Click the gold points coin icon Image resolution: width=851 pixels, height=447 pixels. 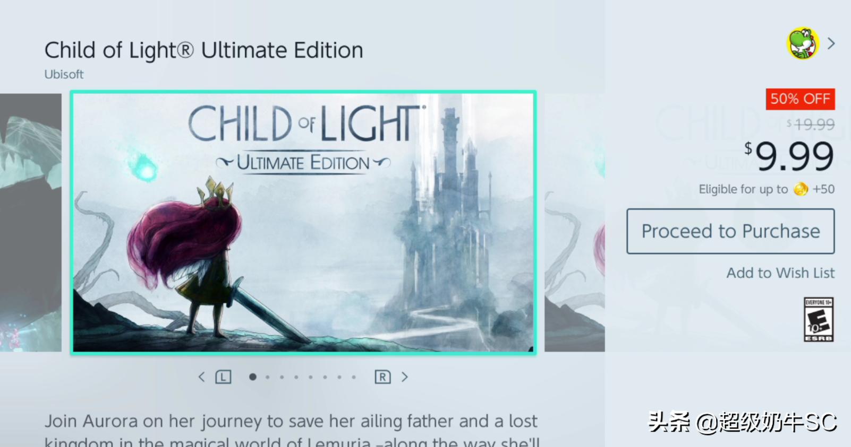coord(801,189)
